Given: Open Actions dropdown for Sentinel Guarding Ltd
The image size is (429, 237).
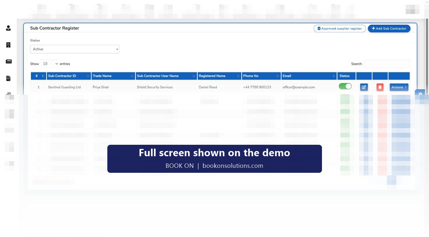Looking at the screenshot, I should pyautogui.click(x=399, y=87).
